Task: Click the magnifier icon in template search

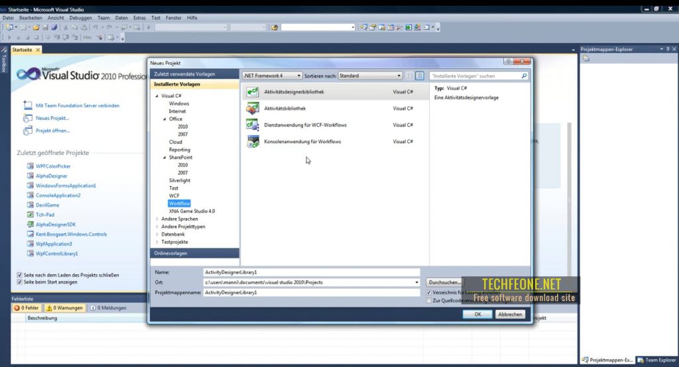Action: tap(524, 76)
